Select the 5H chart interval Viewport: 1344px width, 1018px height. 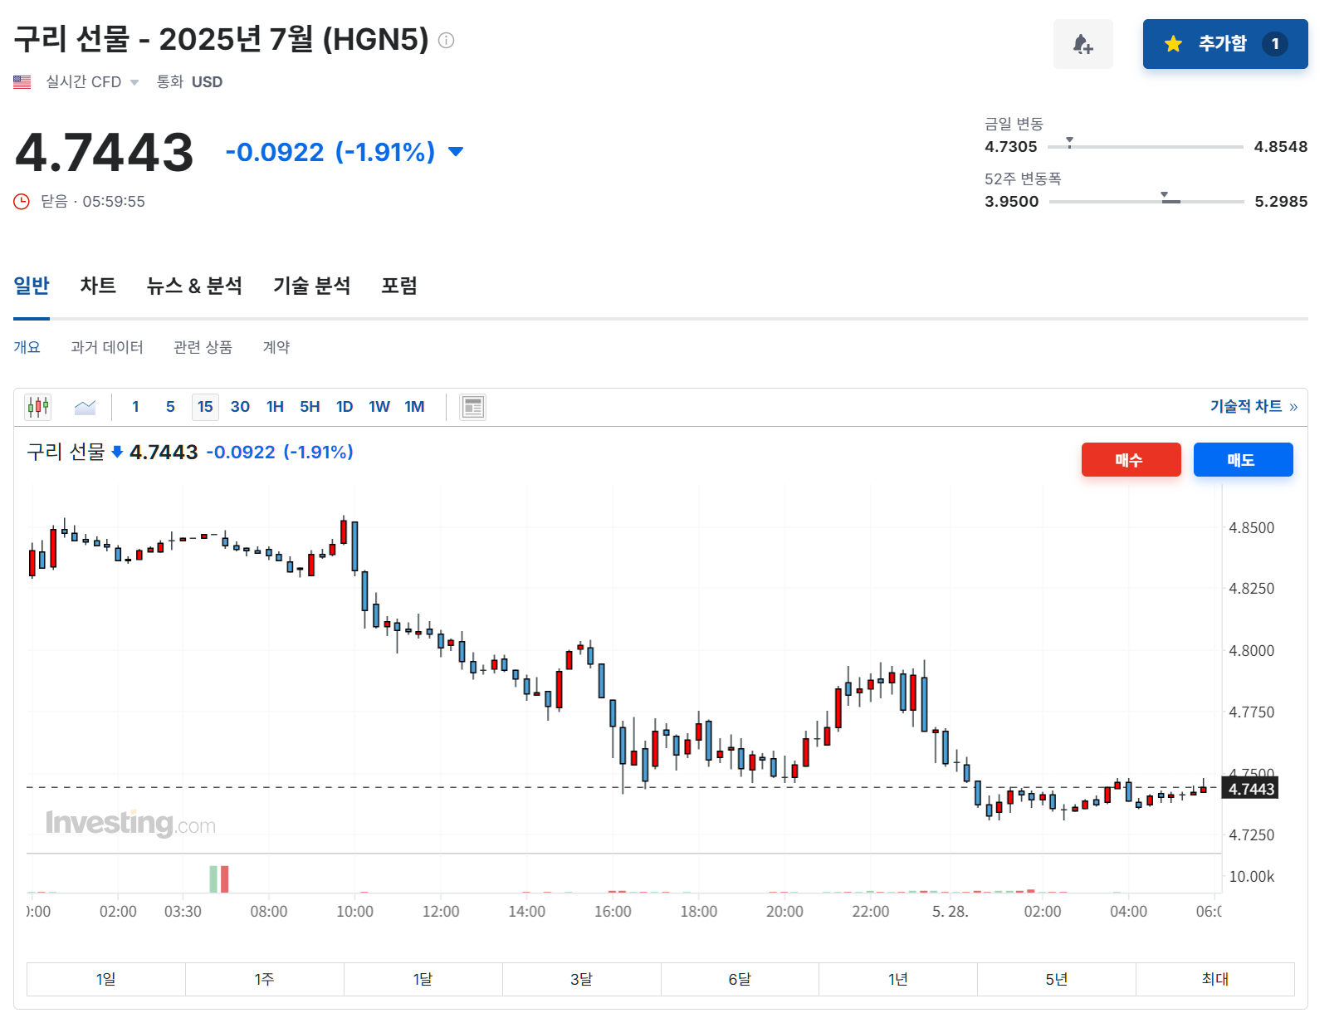point(310,407)
